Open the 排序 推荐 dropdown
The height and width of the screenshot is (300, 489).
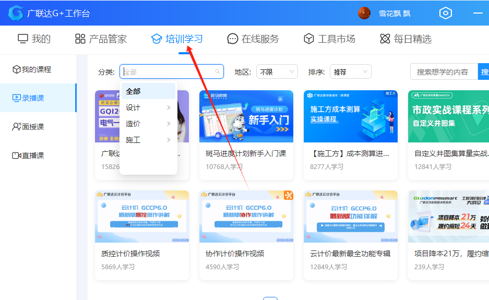(x=351, y=71)
